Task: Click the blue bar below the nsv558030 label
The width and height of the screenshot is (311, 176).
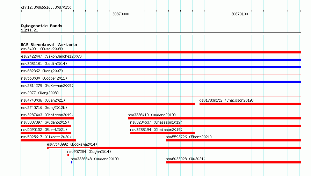Action: (x=161, y=82)
